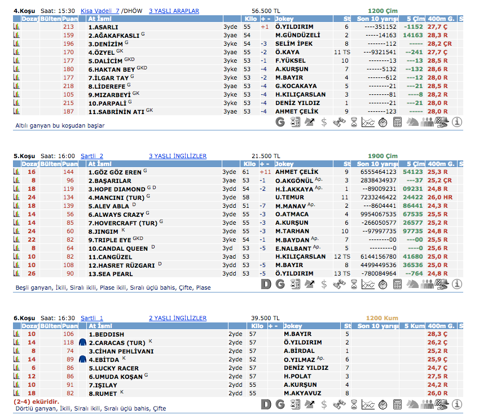Open bar chart icon beside 1.ASARLI
The image size is (479, 419).
click(16, 27)
